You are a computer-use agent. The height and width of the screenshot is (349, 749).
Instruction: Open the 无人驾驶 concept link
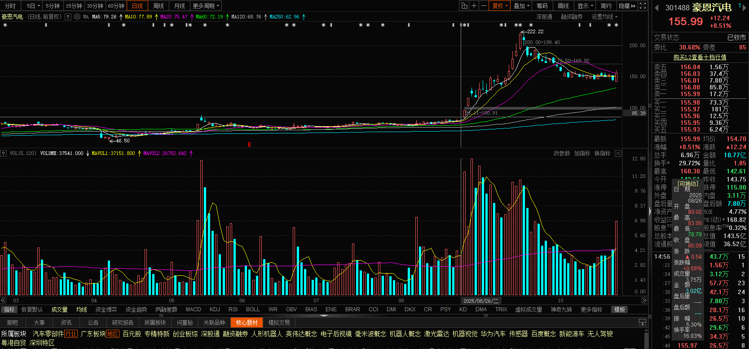pos(600,334)
